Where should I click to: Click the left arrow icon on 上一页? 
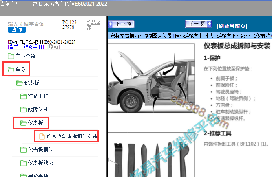pos(111,24)
